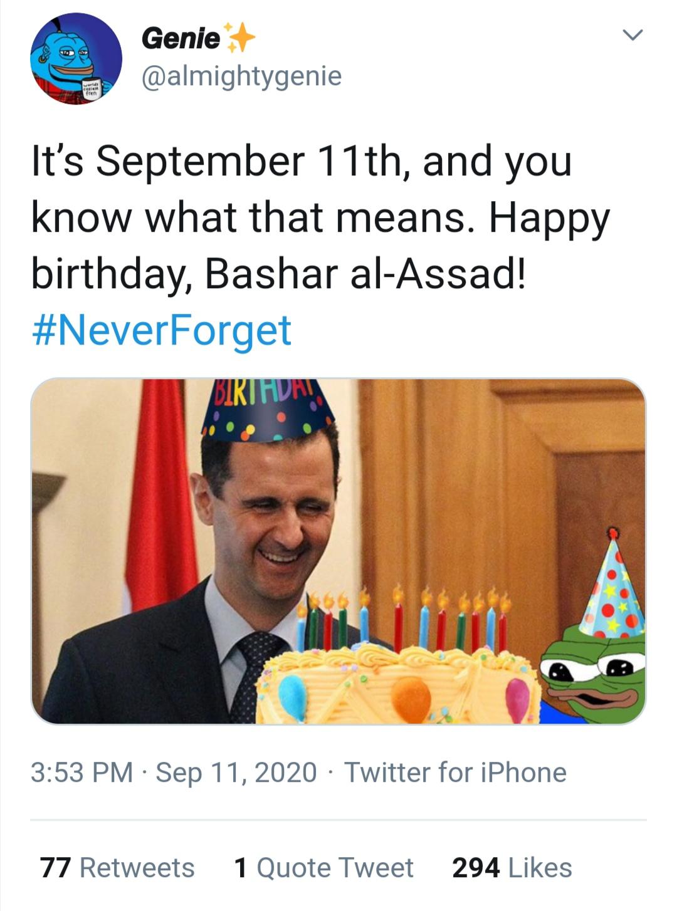Open the 1 Quote Tweet
Screen dimensions: 677x911
322,868
